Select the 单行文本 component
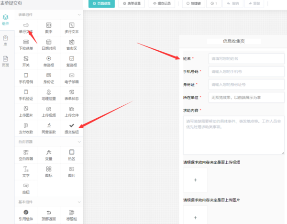Viewport: 287px width, 224px height. click(x=26, y=28)
